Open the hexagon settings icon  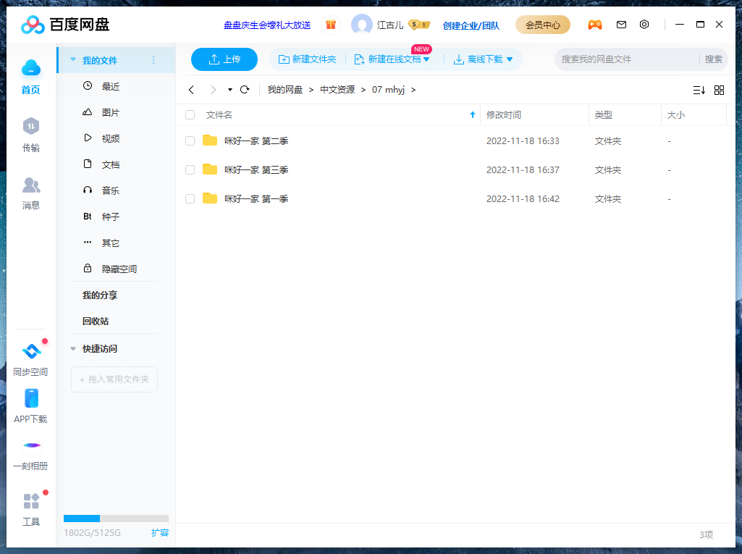click(644, 25)
